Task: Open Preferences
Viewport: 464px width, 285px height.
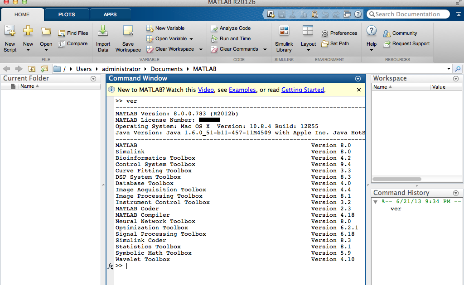Action: click(x=339, y=33)
